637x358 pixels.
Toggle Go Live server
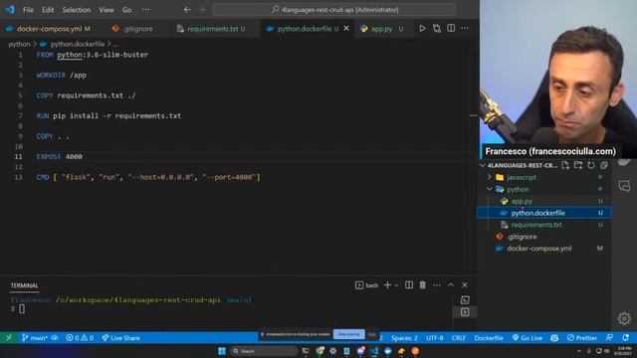pyautogui.click(x=527, y=338)
